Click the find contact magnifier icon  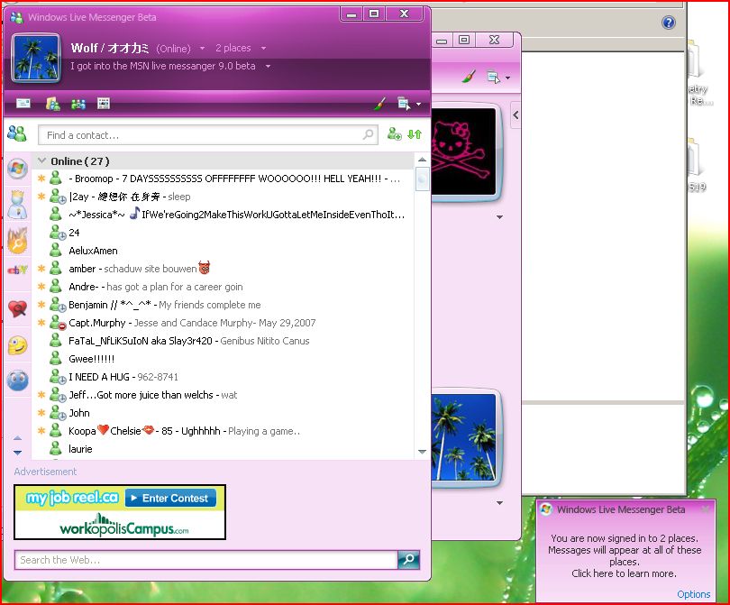pyautogui.click(x=368, y=134)
